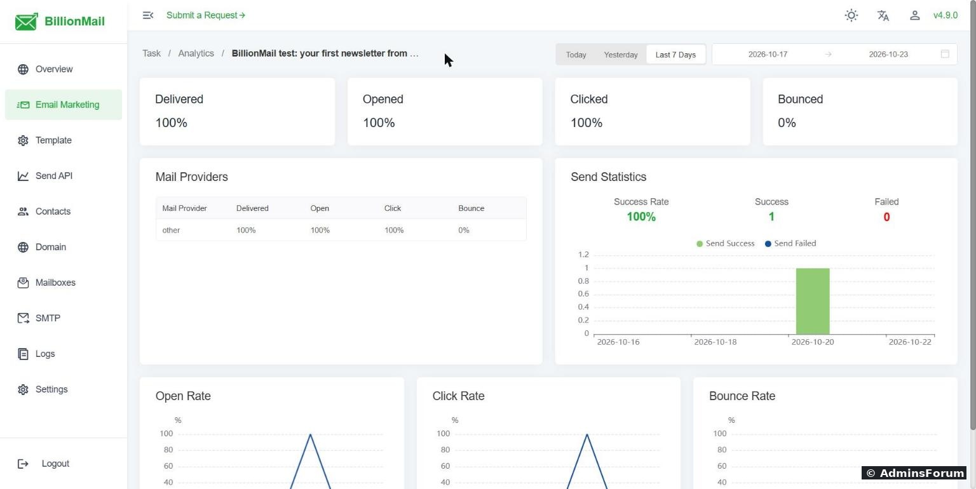Click the calendar icon in date range
976x489 pixels.
coord(945,54)
